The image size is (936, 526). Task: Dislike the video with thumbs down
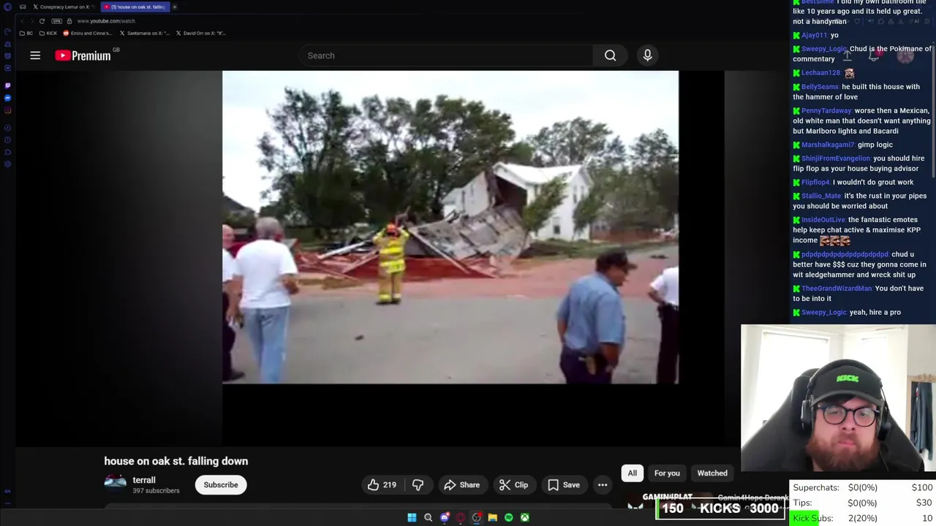tap(418, 484)
